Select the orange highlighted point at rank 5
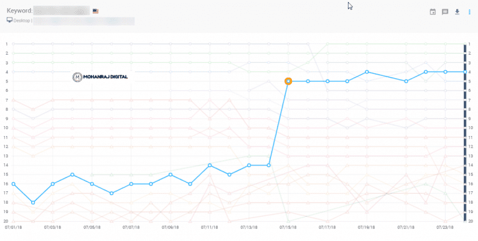 pyautogui.click(x=288, y=81)
